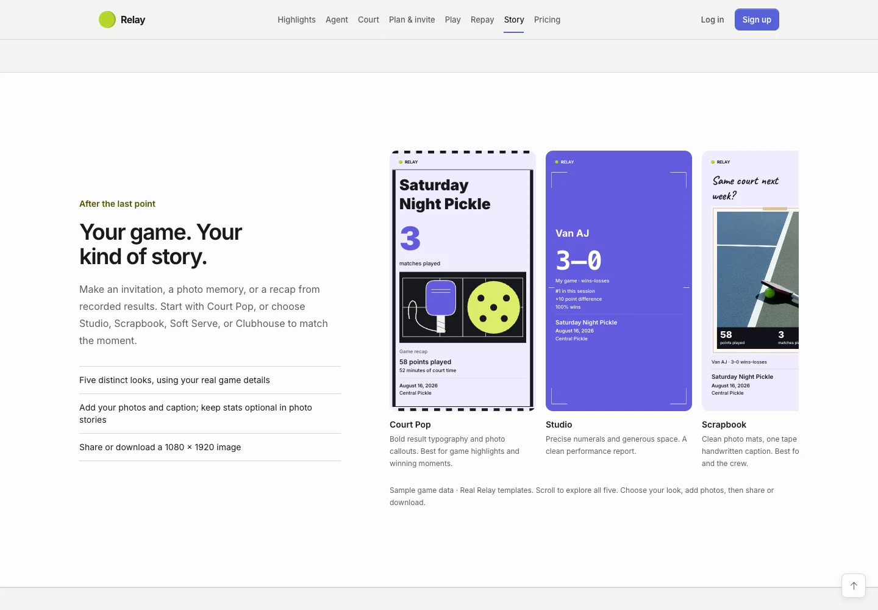Select the Play nav item
The image size is (878, 610).
453,20
